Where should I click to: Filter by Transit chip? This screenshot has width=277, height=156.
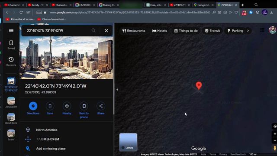213,31
